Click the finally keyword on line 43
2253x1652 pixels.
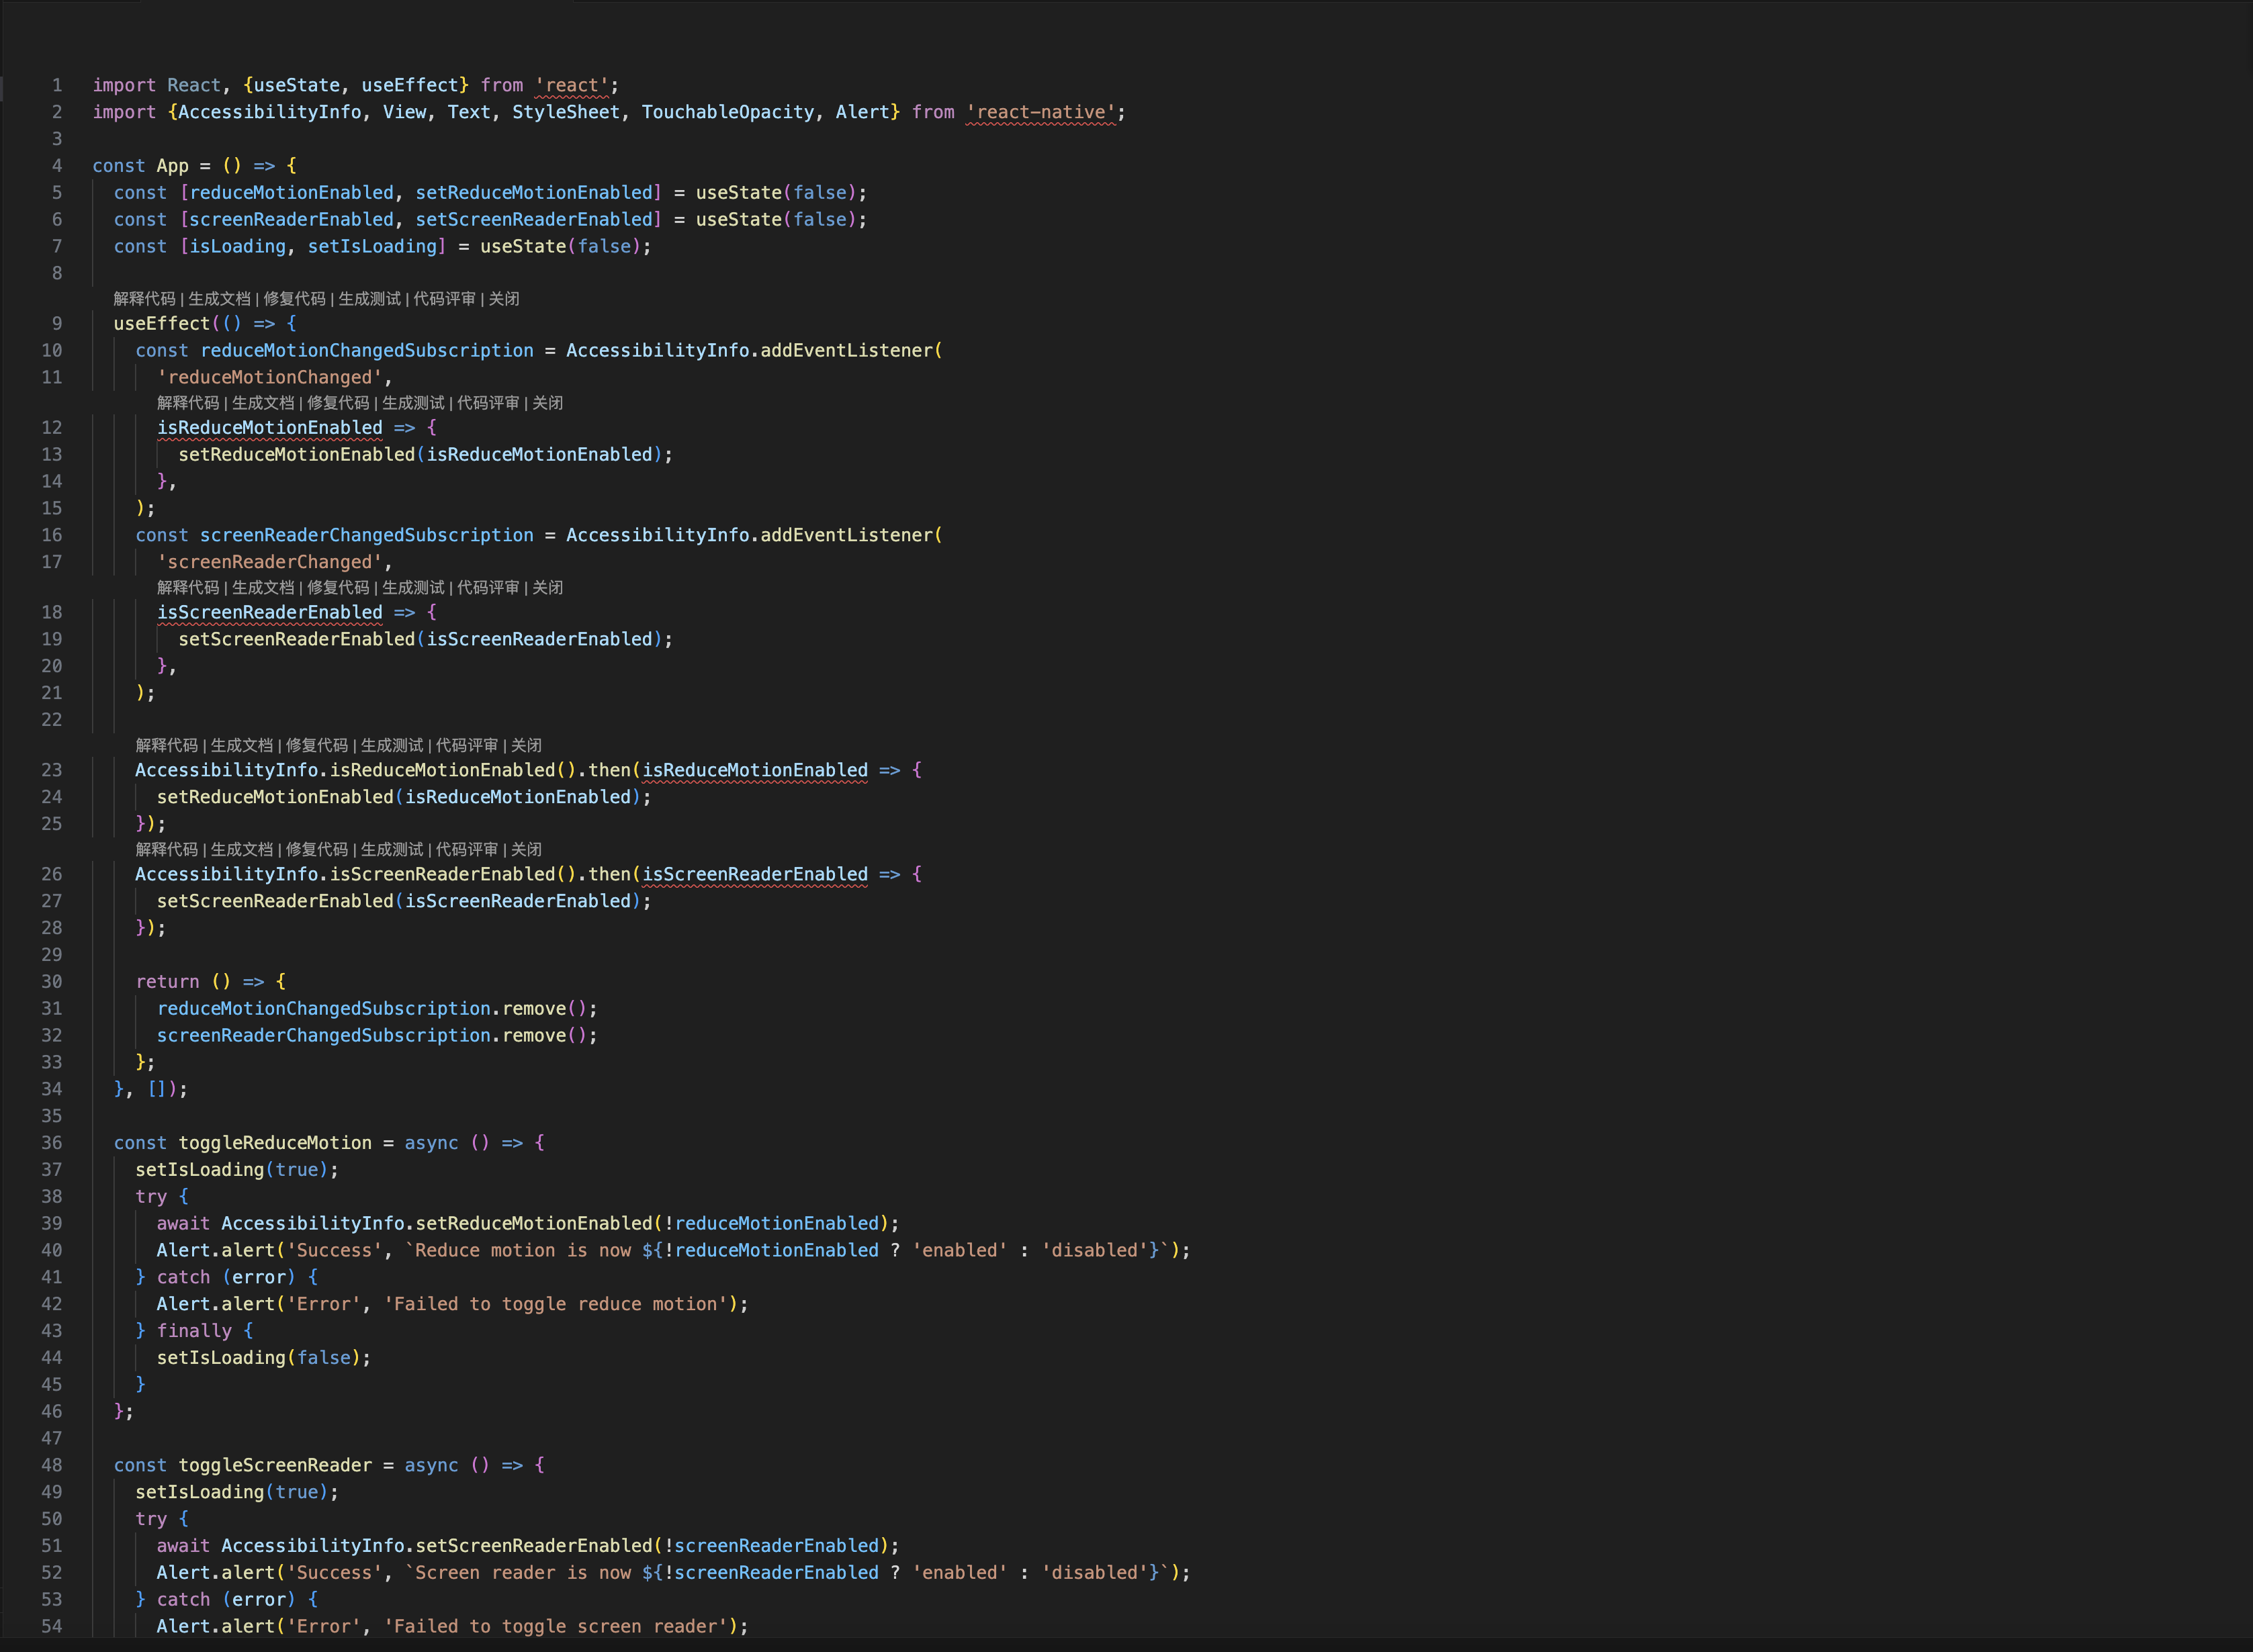(x=194, y=1331)
